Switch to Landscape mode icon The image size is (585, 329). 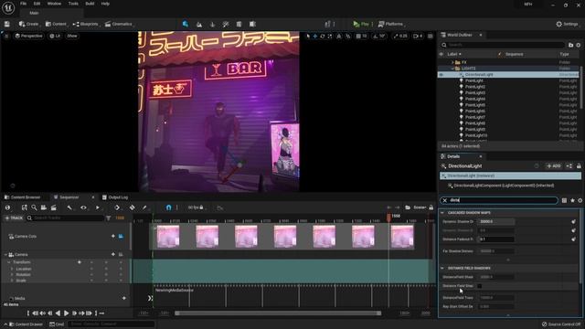[x=199, y=24]
